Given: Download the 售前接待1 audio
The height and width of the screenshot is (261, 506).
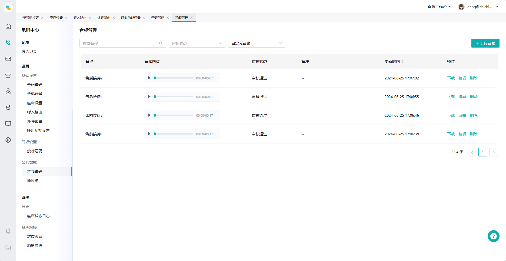Looking at the screenshot, I should (x=451, y=134).
